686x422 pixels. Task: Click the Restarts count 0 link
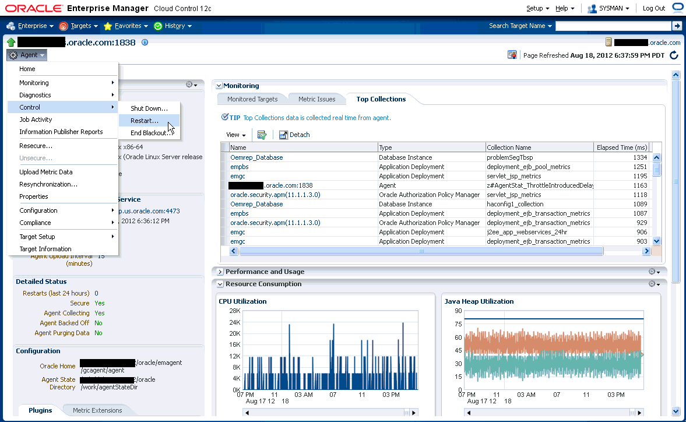96,293
